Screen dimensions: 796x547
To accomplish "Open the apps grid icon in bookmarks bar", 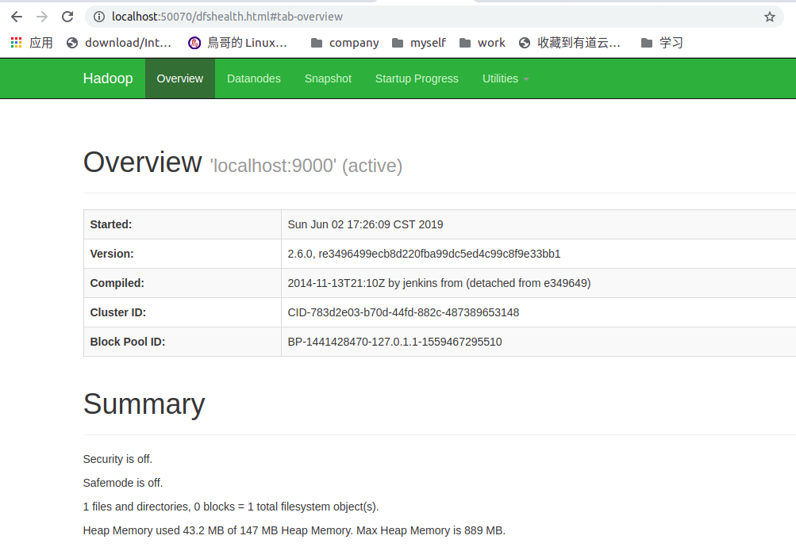I will click(x=16, y=43).
